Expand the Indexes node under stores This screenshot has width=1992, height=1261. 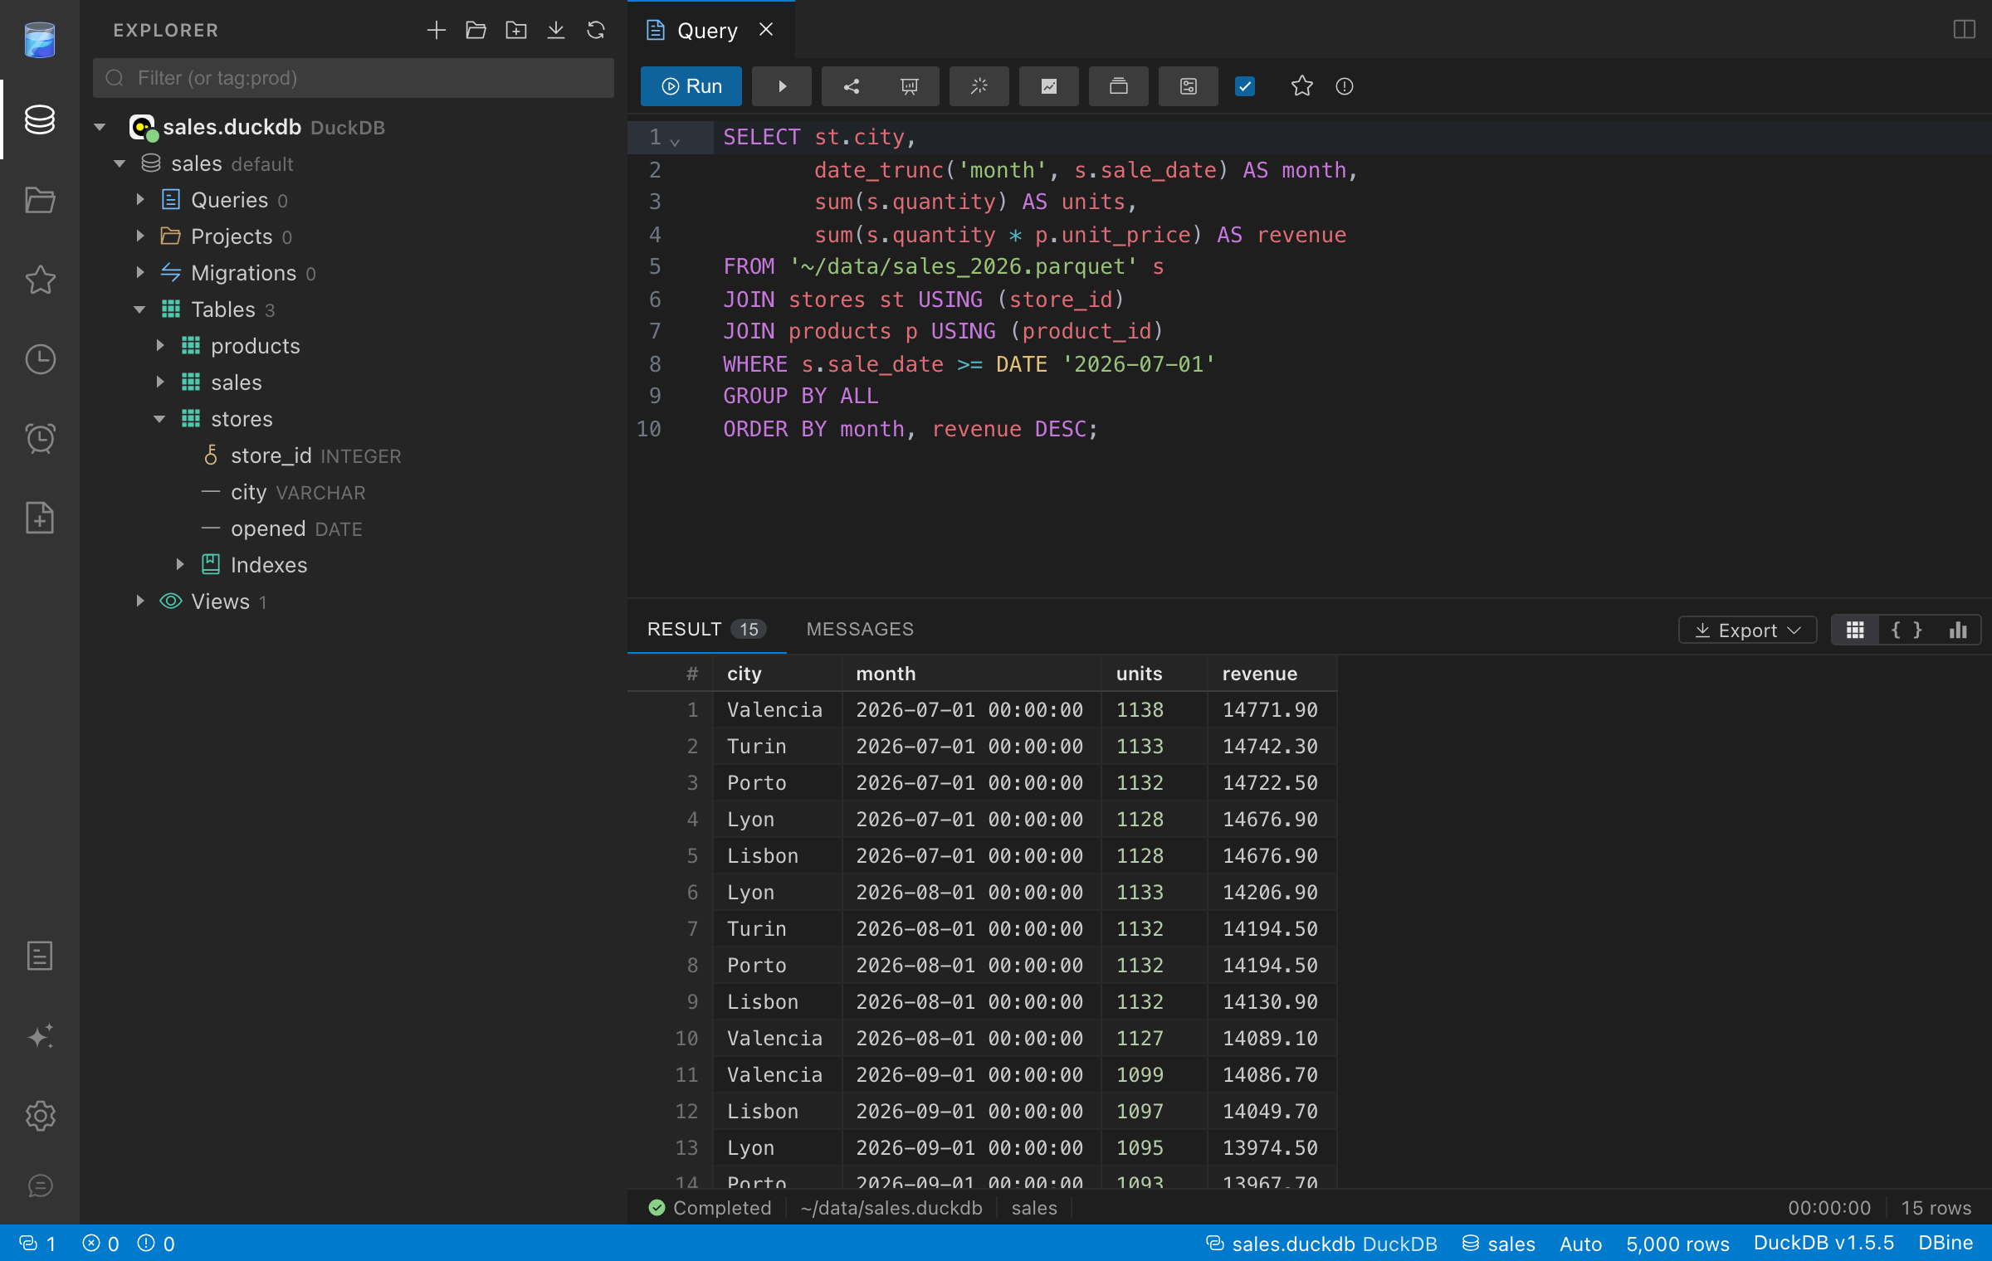click(x=180, y=565)
